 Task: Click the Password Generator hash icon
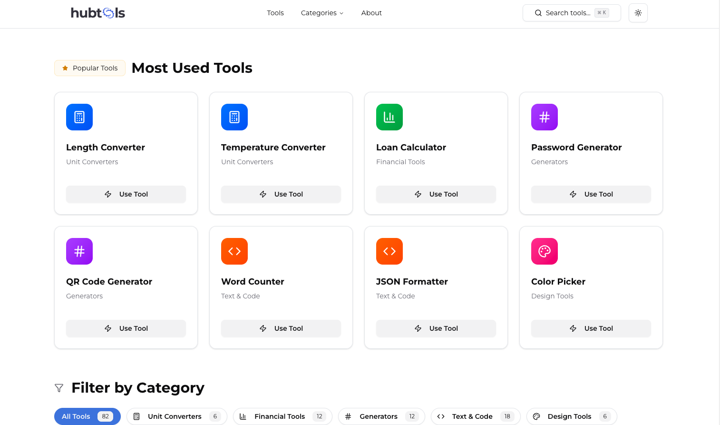pyautogui.click(x=544, y=117)
